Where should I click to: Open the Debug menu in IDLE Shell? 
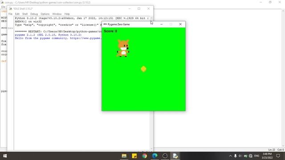pyautogui.click(x=34, y=14)
